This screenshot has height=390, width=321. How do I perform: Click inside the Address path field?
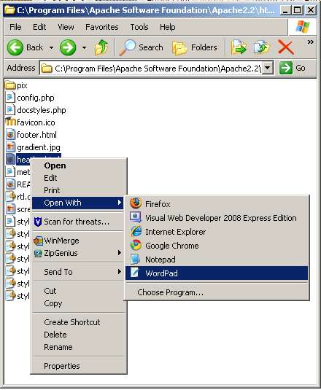coord(158,68)
